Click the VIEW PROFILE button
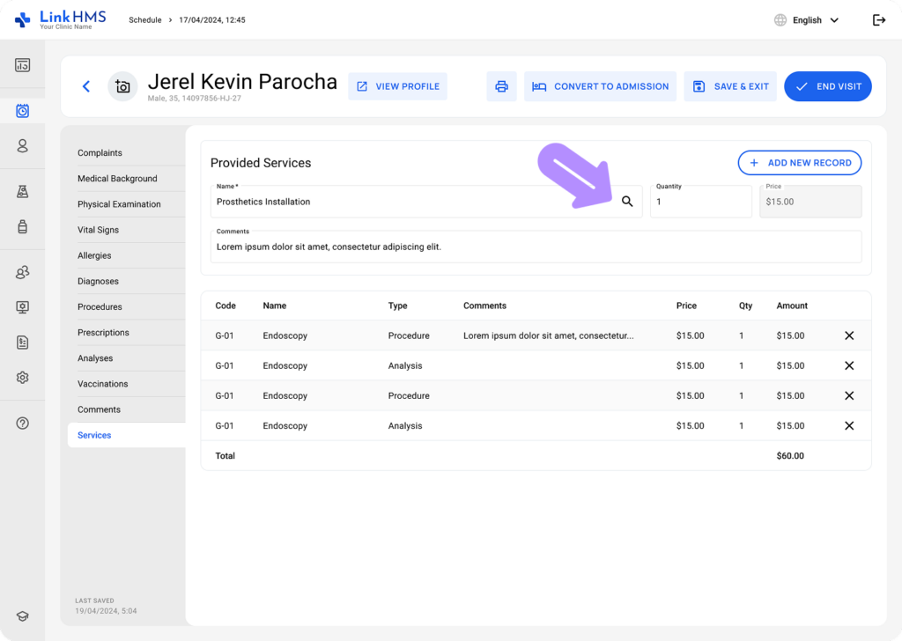Screen dimensions: 902x641 pyautogui.click(x=397, y=86)
